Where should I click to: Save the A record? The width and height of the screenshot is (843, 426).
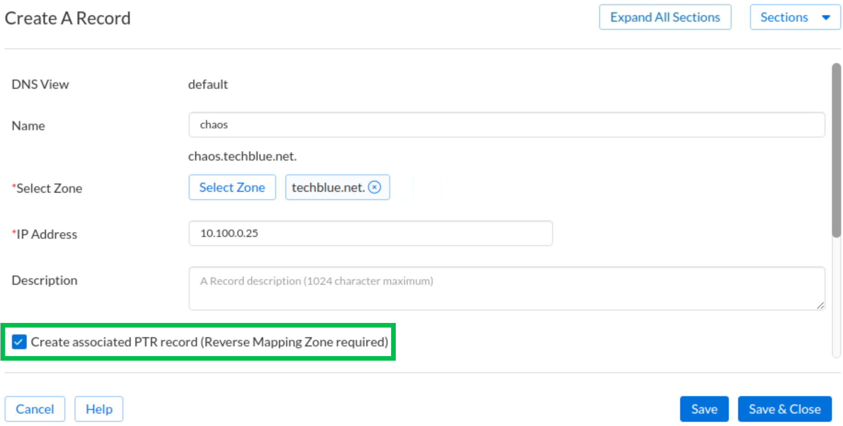(x=704, y=409)
